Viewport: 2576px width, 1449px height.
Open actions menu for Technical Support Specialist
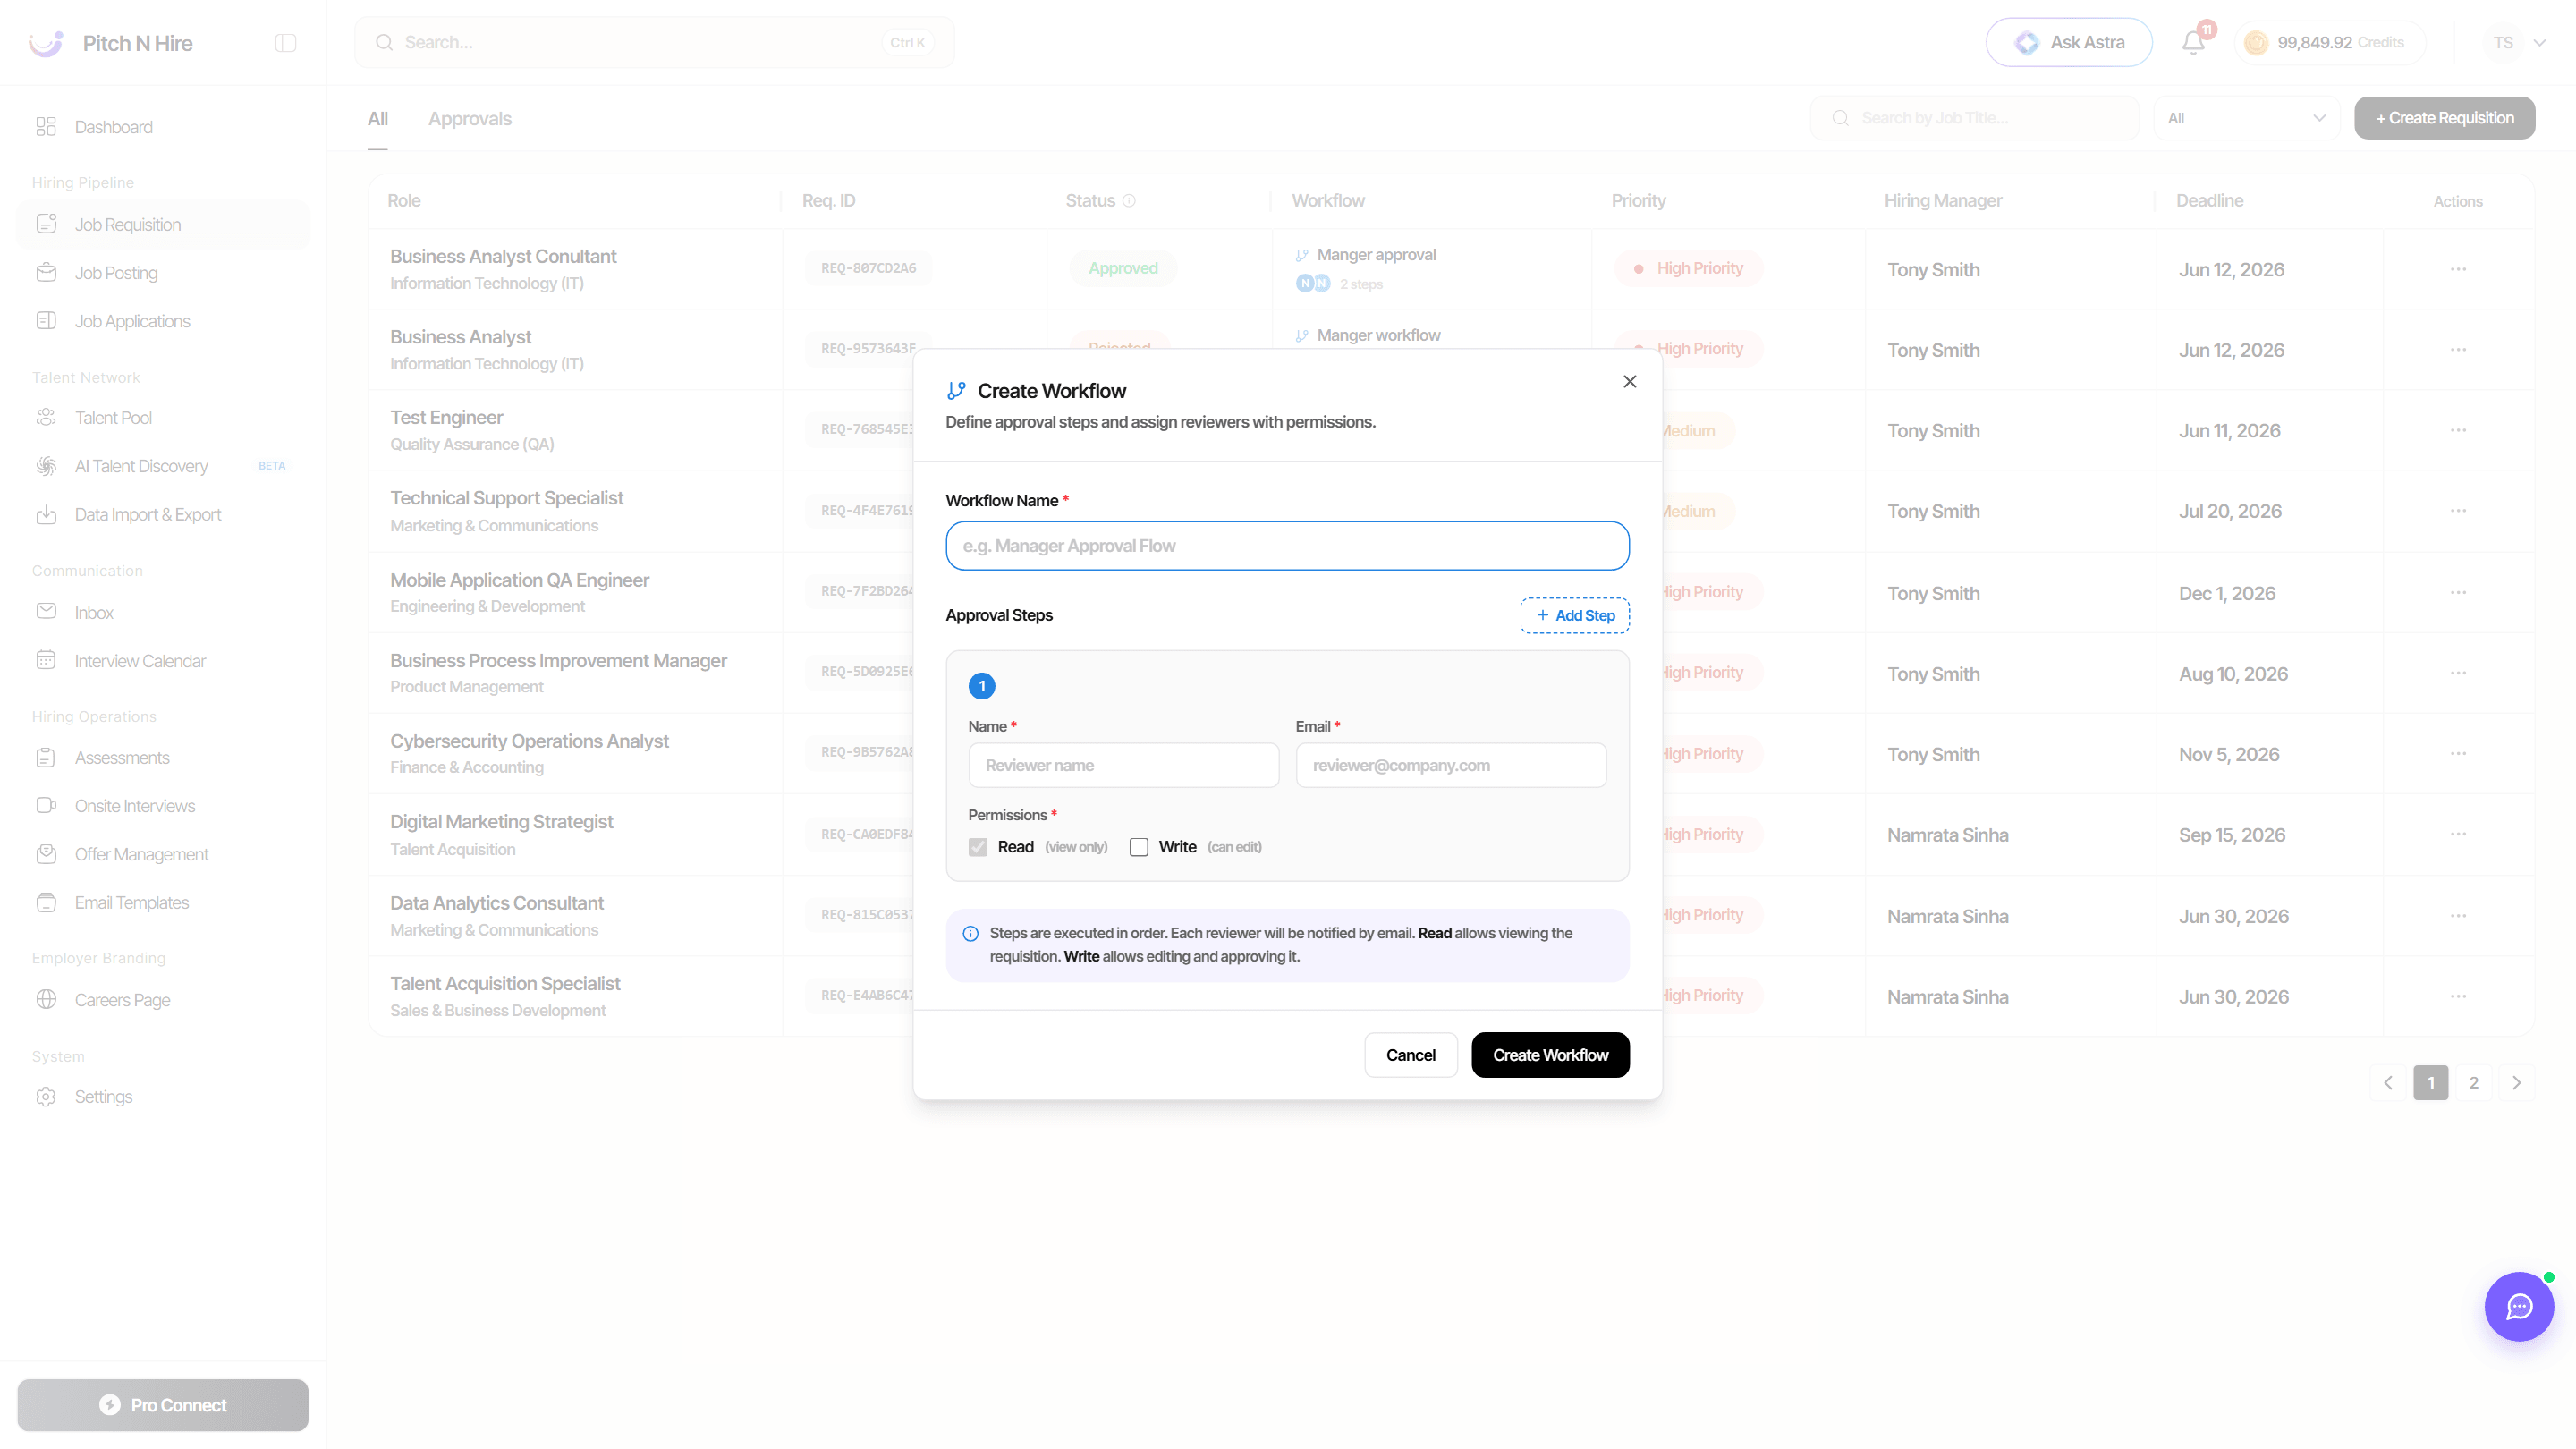click(x=2458, y=511)
